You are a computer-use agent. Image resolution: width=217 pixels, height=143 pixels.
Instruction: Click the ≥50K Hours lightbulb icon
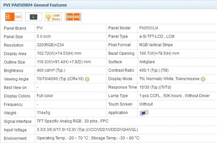(53, 17)
